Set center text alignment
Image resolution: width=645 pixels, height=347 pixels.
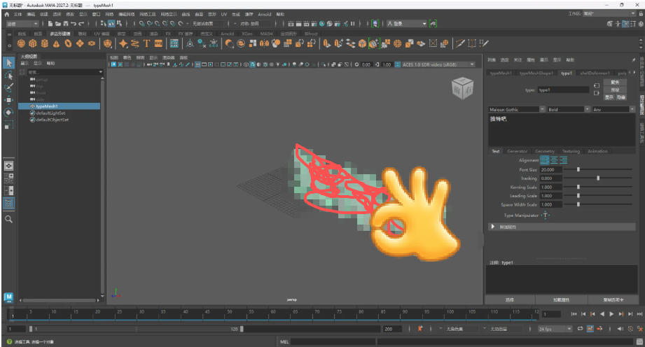pyautogui.click(x=554, y=160)
